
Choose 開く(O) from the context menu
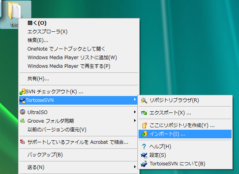[79, 23]
